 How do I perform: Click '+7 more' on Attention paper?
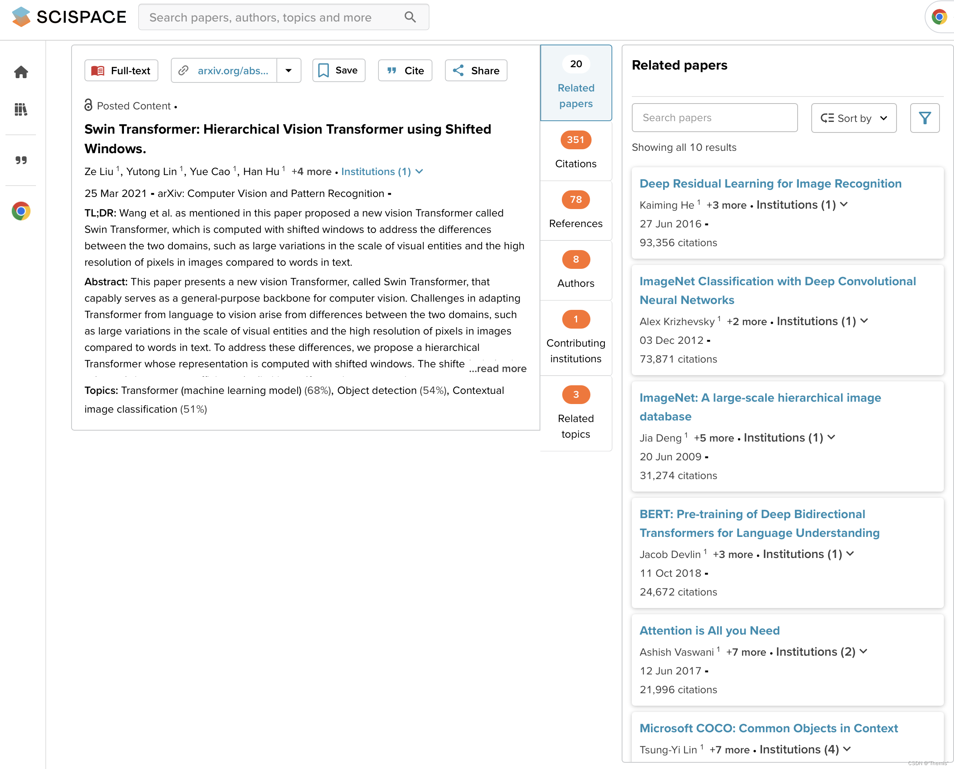tap(746, 652)
